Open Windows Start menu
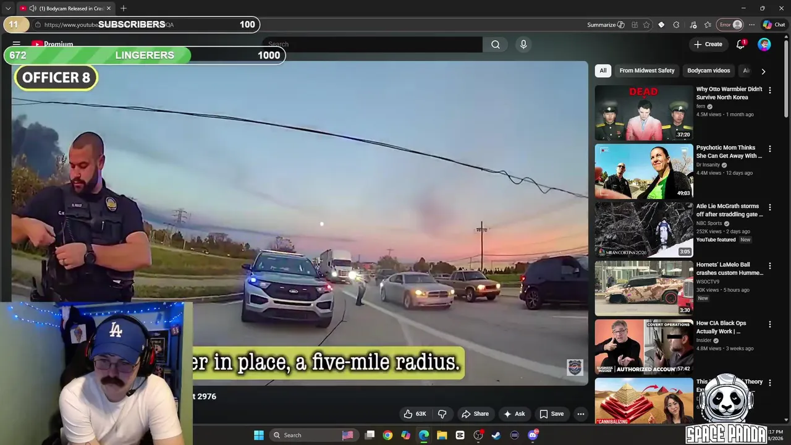This screenshot has width=791, height=445. pyautogui.click(x=259, y=435)
